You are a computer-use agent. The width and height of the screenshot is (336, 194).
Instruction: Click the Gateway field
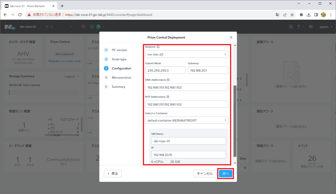(x=208, y=70)
